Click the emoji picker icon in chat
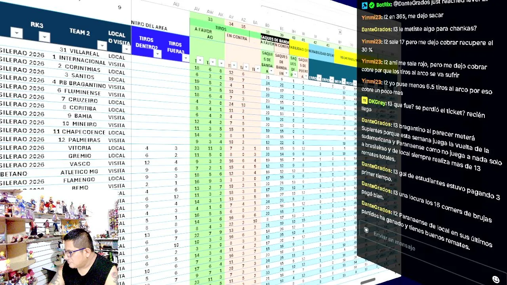 point(496,279)
